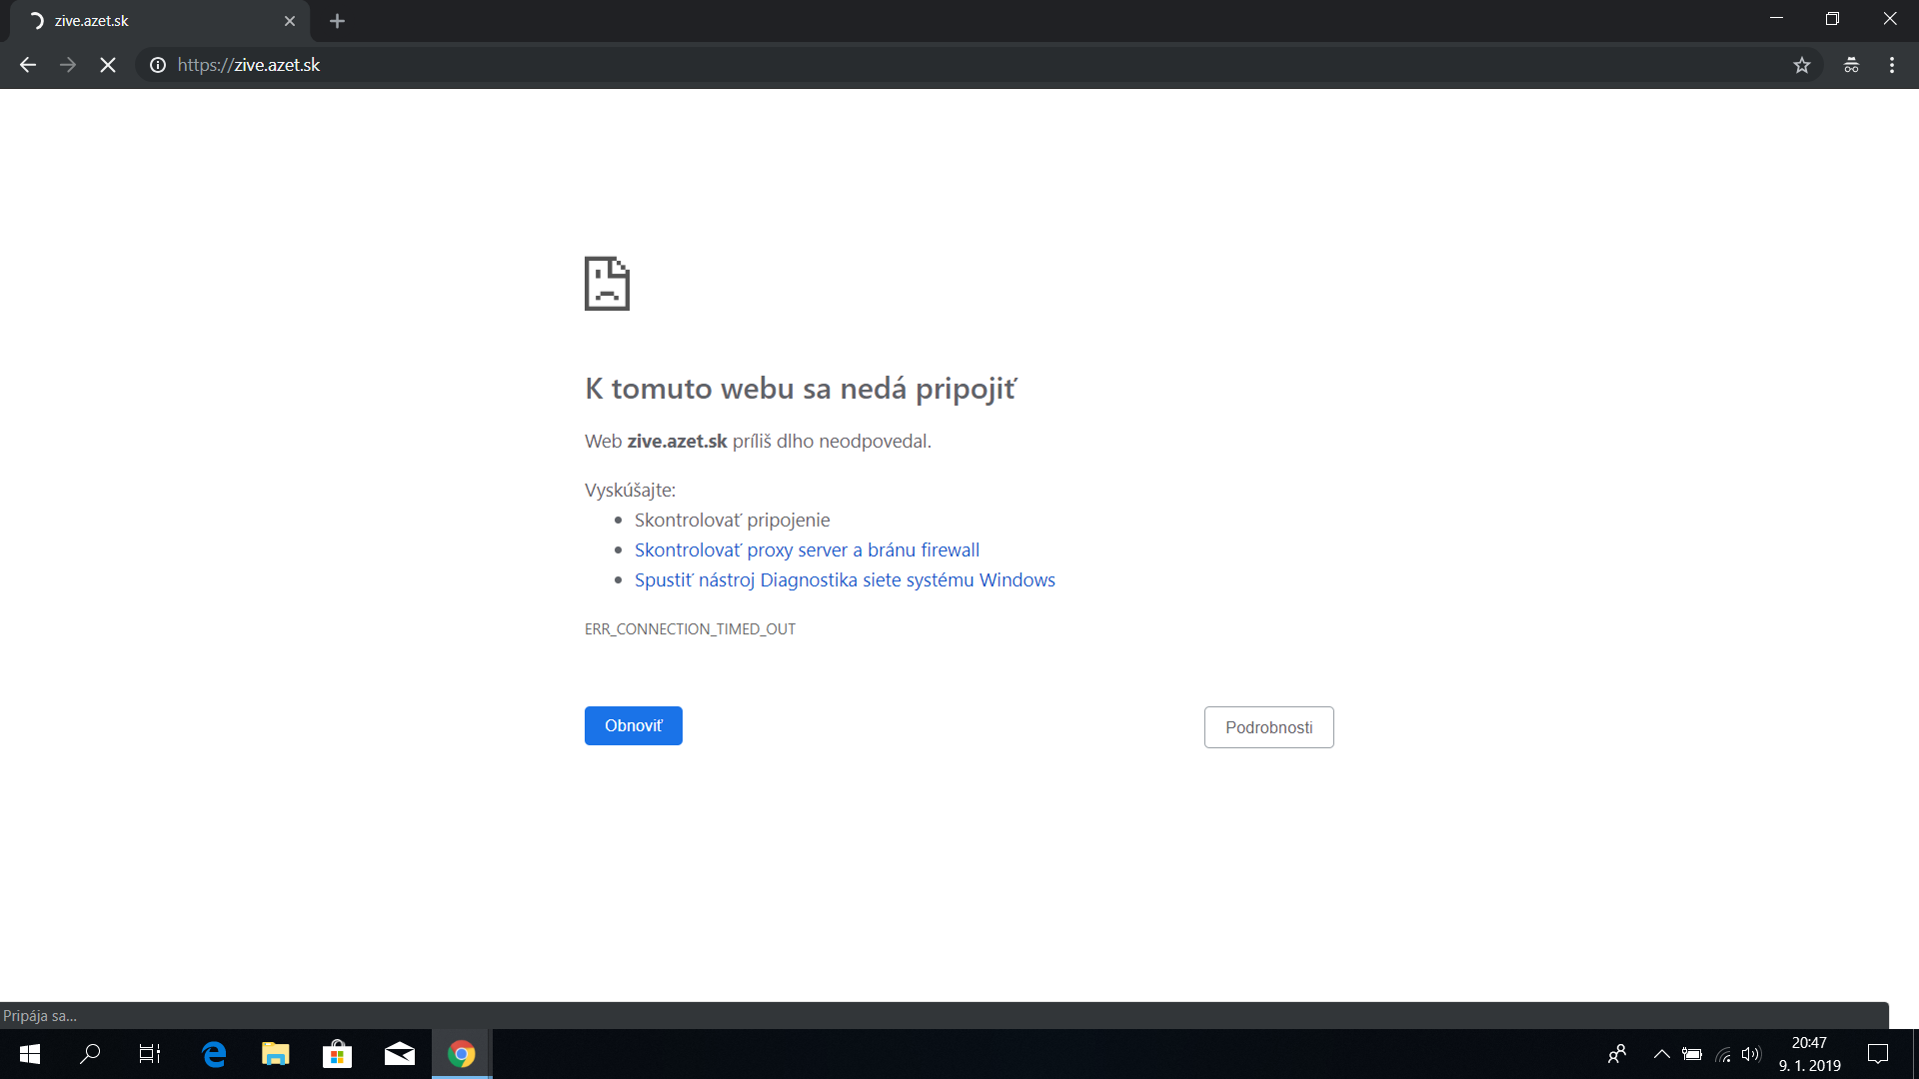Expand hidden system tray icons chevron
Viewport: 1919px width, 1079px height.
(1661, 1054)
